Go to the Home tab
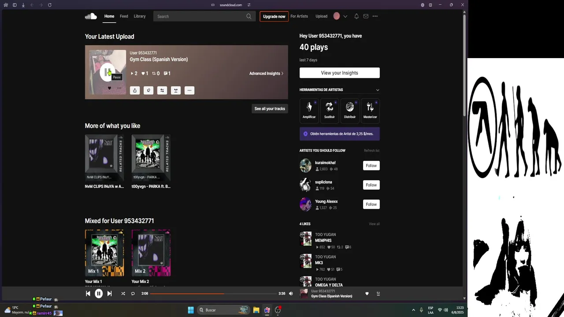This screenshot has height=317, width=564. tap(109, 16)
